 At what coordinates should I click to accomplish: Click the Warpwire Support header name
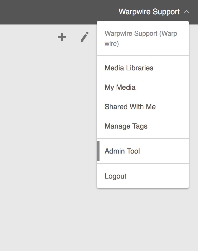click(149, 12)
